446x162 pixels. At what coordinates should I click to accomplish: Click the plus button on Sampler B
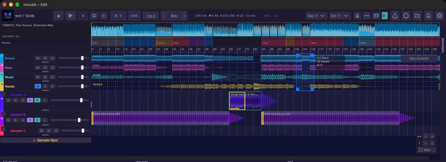click(44, 120)
